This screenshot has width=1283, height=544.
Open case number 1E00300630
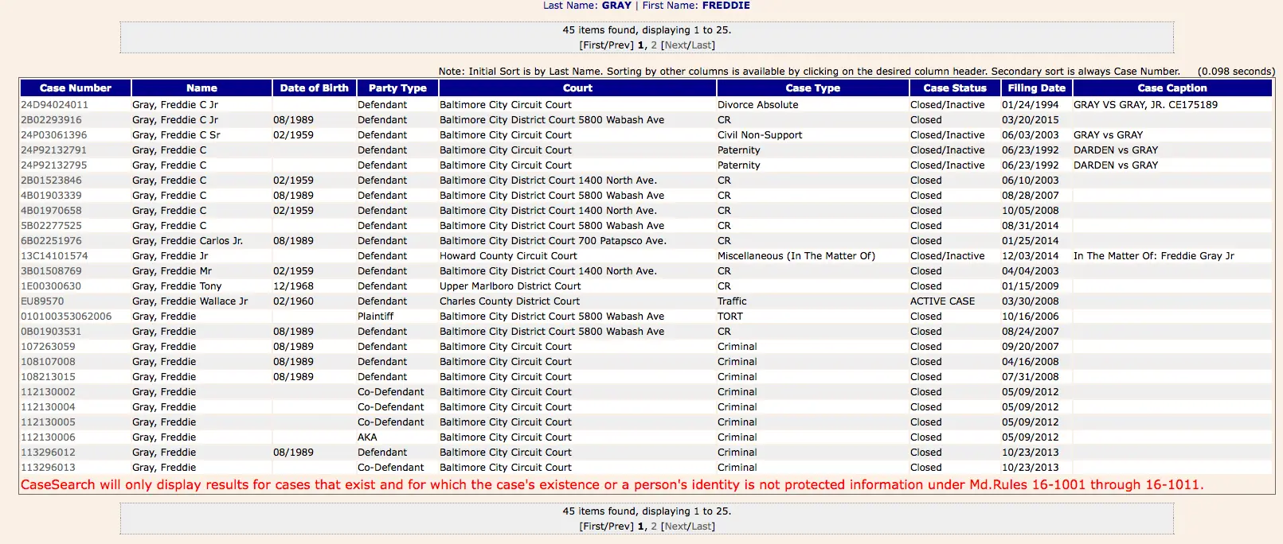(x=51, y=286)
